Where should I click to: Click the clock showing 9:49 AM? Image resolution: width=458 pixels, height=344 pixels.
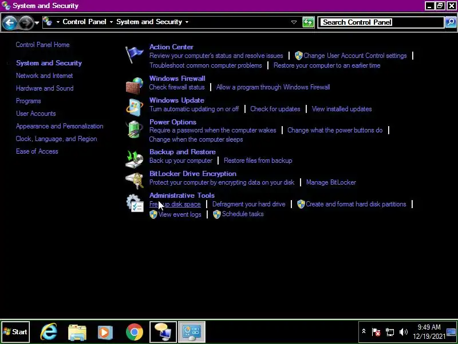429,327
